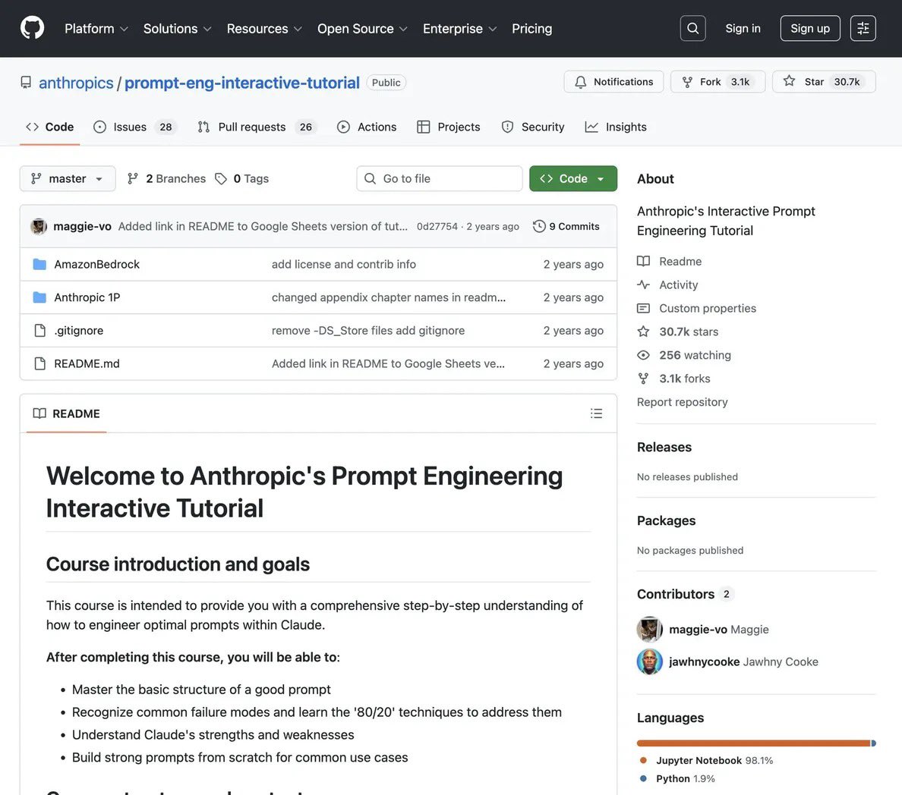902x795 pixels.
Task: Click the repository icon before anthropics
Action: click(26, 83)
